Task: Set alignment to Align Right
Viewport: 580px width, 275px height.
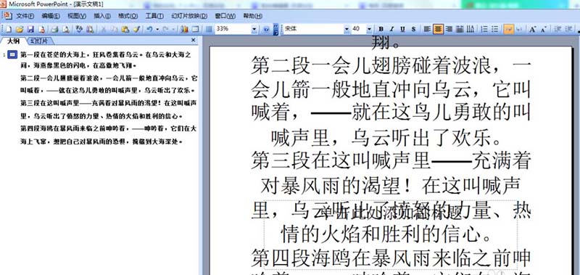Action: (449, 29)
